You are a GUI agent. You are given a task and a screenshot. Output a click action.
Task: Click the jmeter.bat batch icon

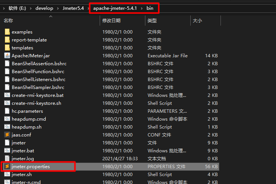pos(7,150)
